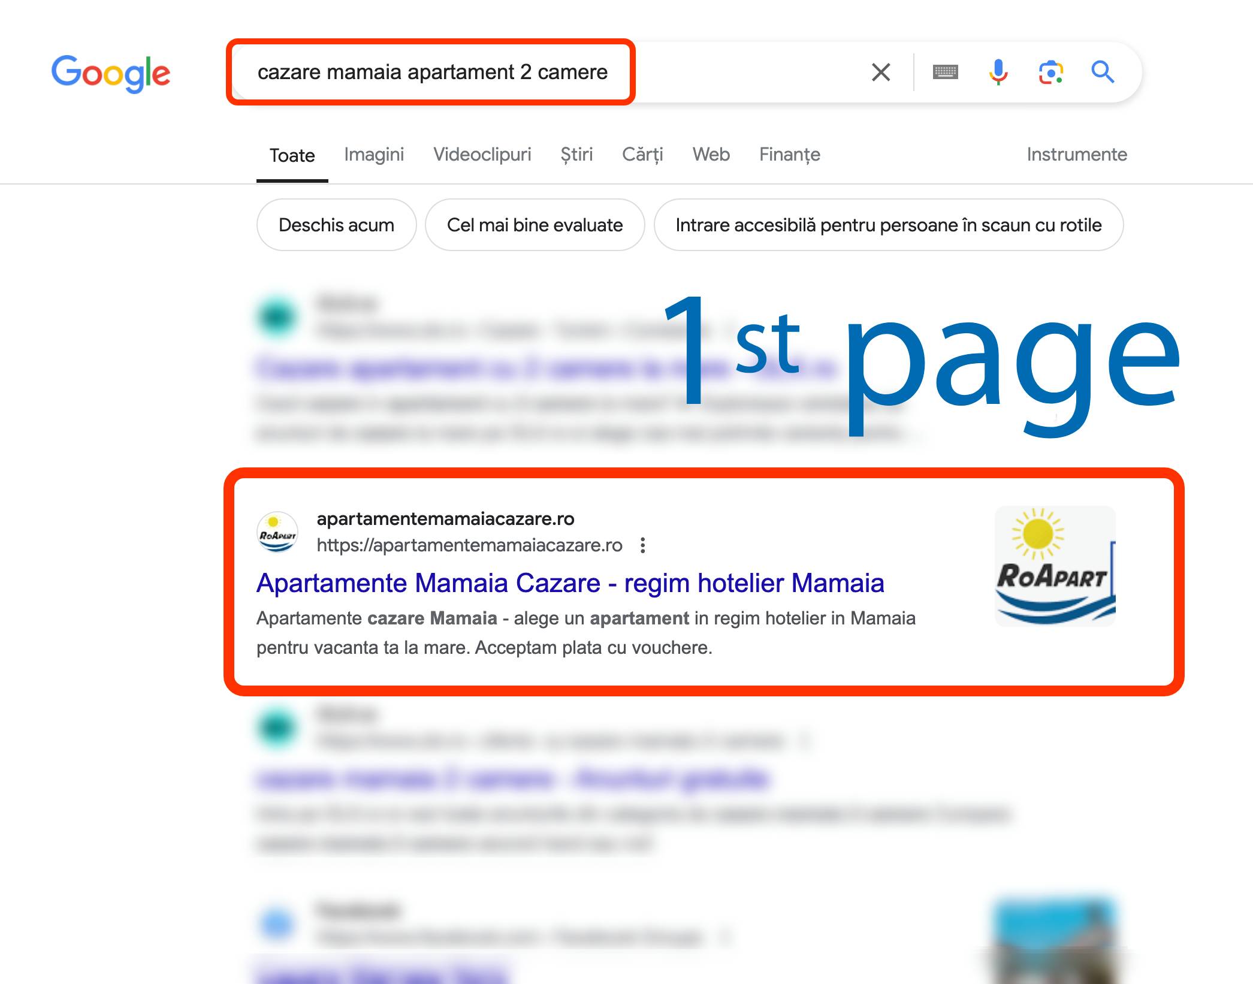Switch to the Videoclipuri tab
This screenshot has width=1253, height=984.
(x=482, y=155)
